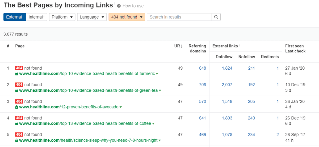Click the red 404 badge in row 3

coord(19,101)
